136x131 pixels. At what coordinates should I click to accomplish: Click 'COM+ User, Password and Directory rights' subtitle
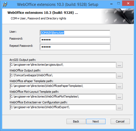pos(38,18)
